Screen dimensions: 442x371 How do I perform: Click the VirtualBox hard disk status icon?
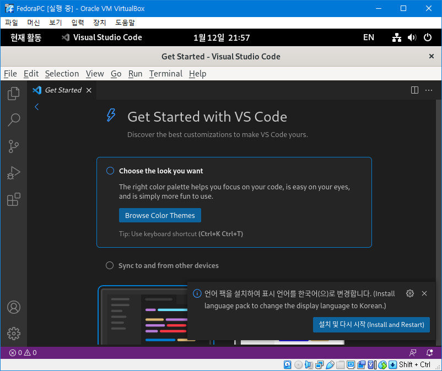pos(287,365)
